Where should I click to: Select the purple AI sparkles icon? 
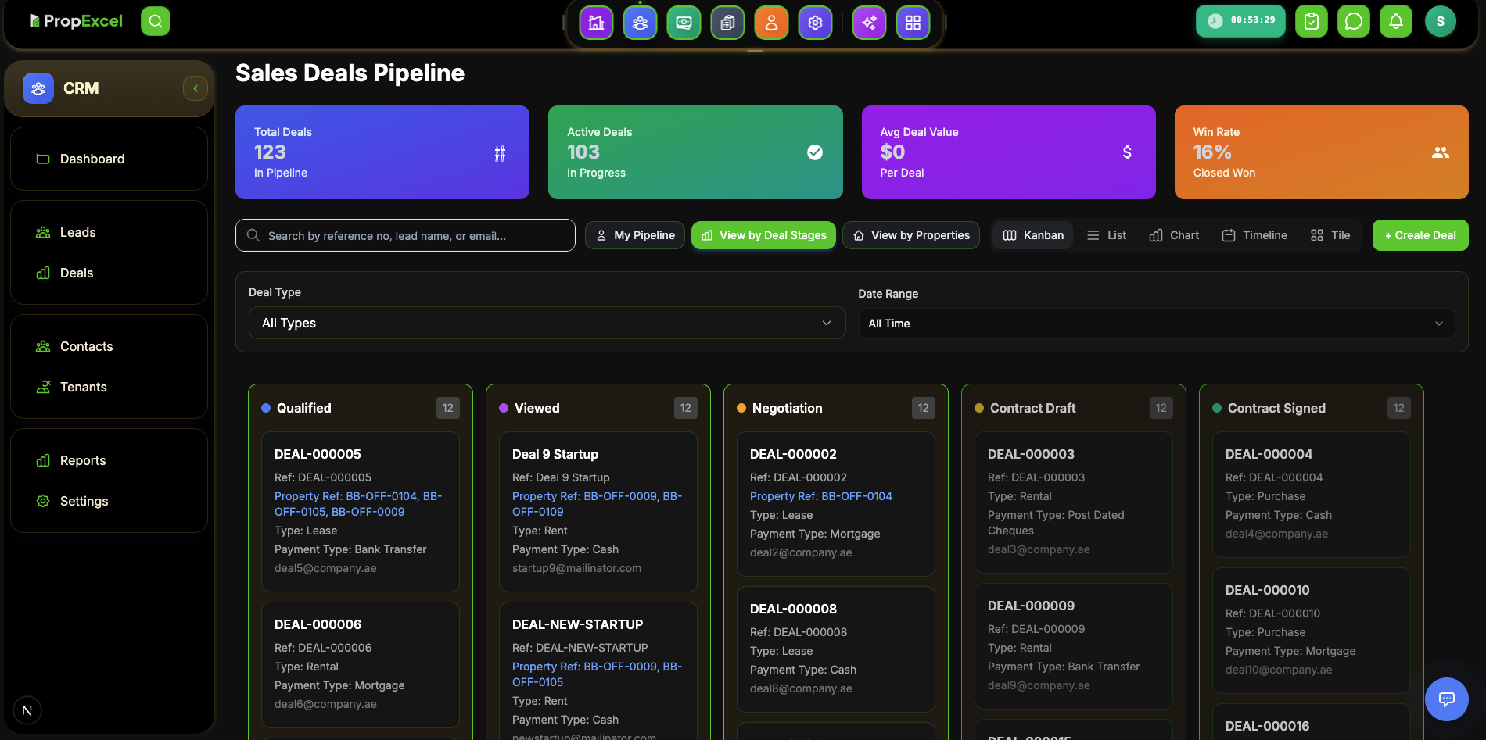(868, 23)
